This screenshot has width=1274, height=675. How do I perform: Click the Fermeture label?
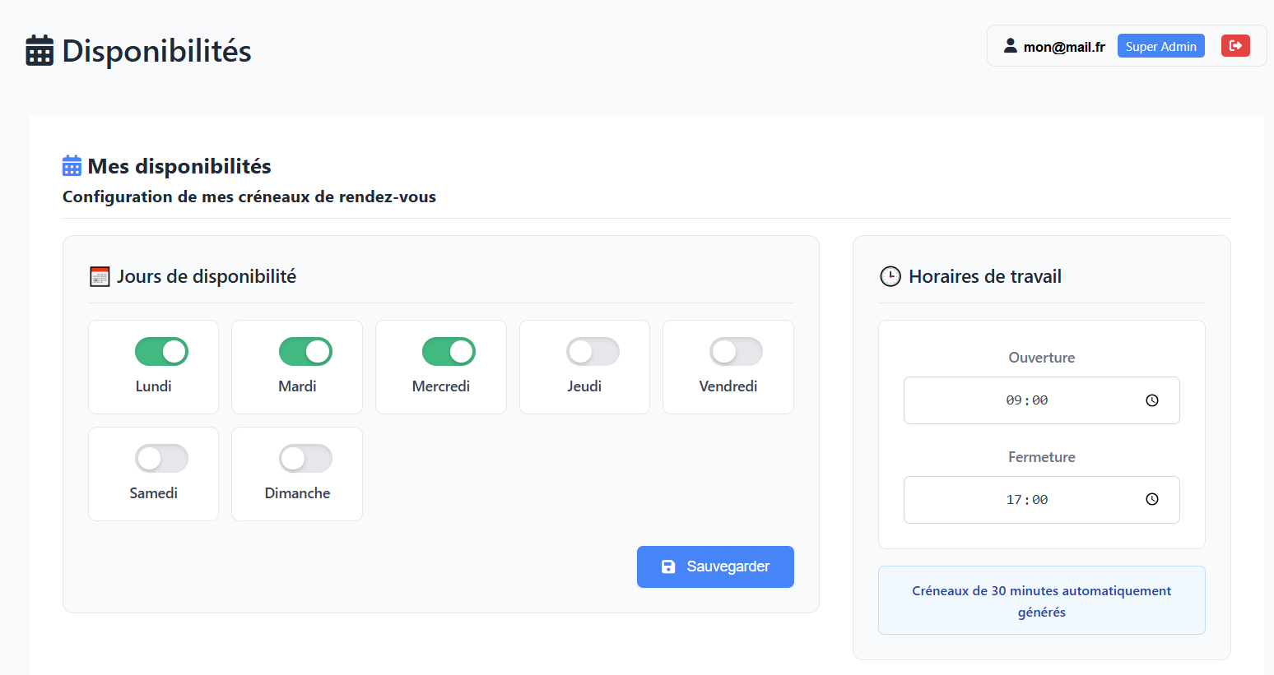tap(1042, 457)
